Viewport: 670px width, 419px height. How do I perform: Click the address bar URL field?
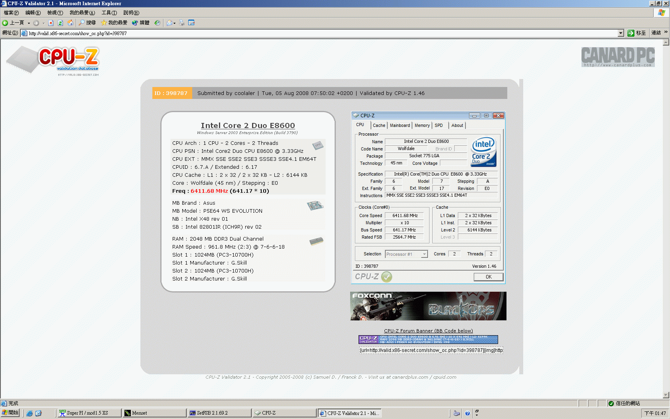tap(319, 33)
